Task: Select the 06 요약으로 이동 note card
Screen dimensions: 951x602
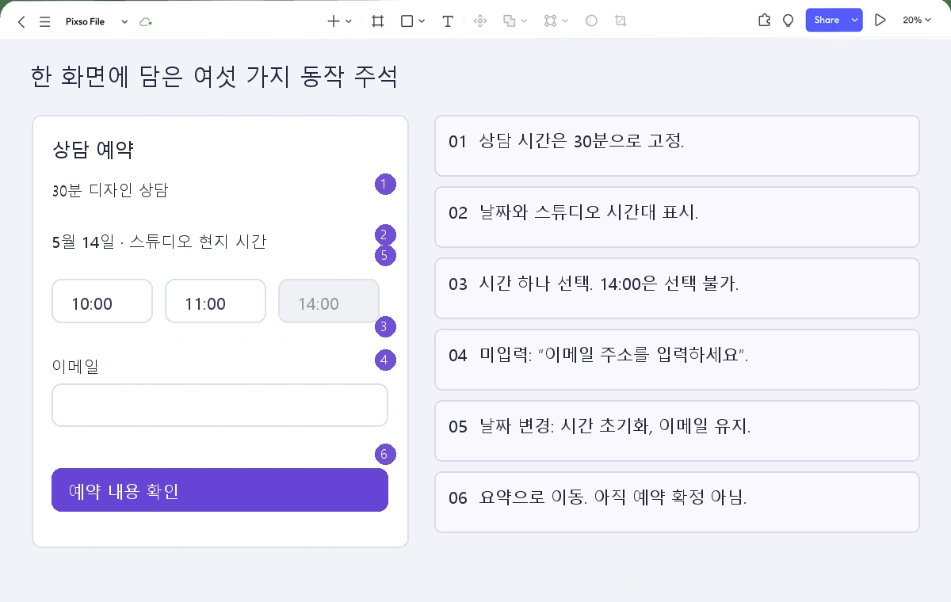Action: click(677, 502)
